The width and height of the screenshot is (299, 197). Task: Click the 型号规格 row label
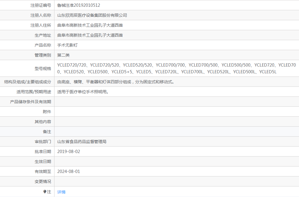[43, 68]
